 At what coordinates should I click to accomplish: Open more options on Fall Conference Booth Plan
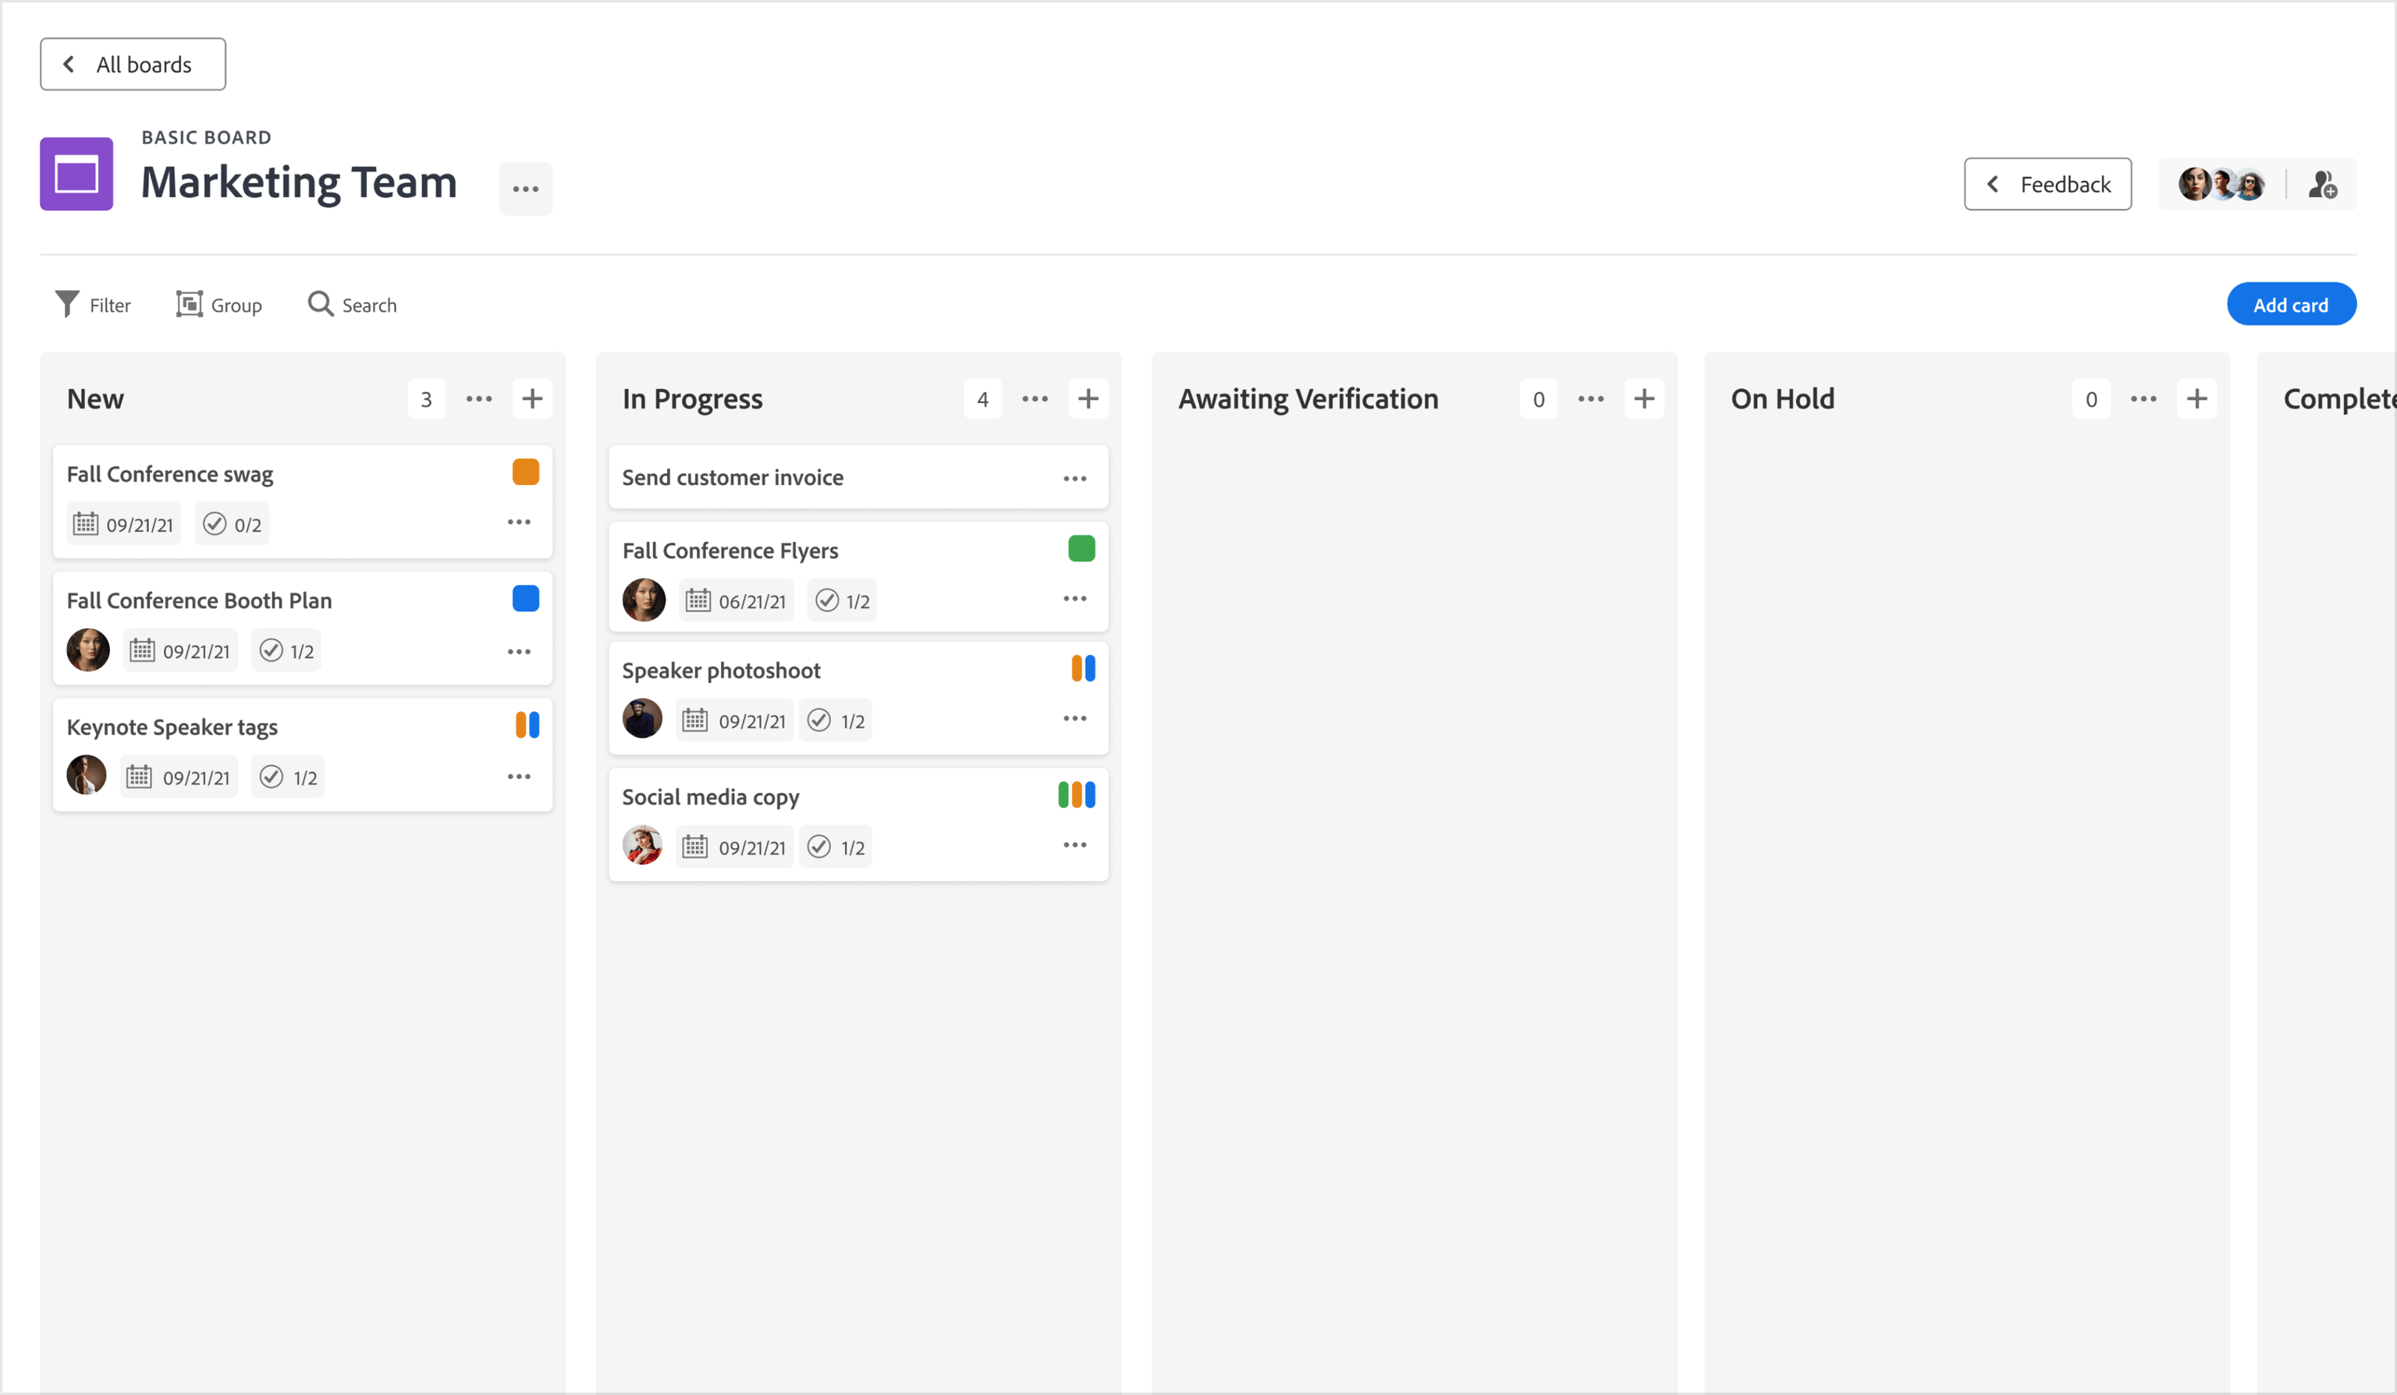[518, 651]
